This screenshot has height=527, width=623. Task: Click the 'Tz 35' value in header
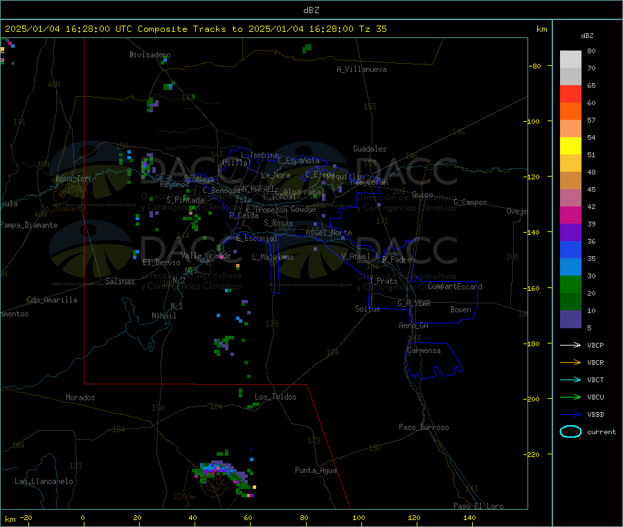(x=372, y=29)
